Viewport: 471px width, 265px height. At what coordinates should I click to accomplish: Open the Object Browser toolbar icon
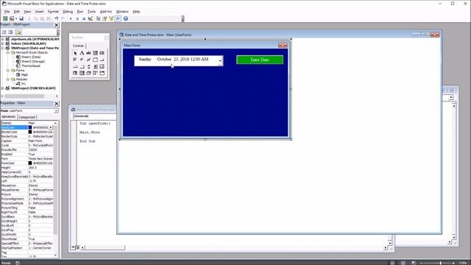point(111,18)
